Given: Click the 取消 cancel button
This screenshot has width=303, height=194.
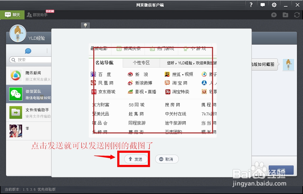Looking at the screenshot, I should (167, 159).
